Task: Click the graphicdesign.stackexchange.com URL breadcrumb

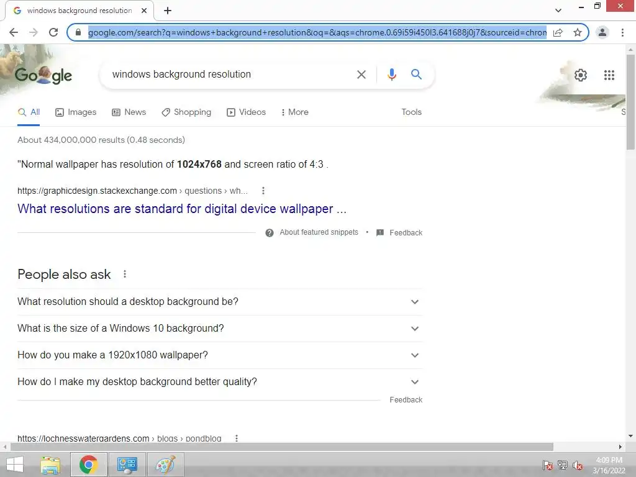Action: point(132,191)
